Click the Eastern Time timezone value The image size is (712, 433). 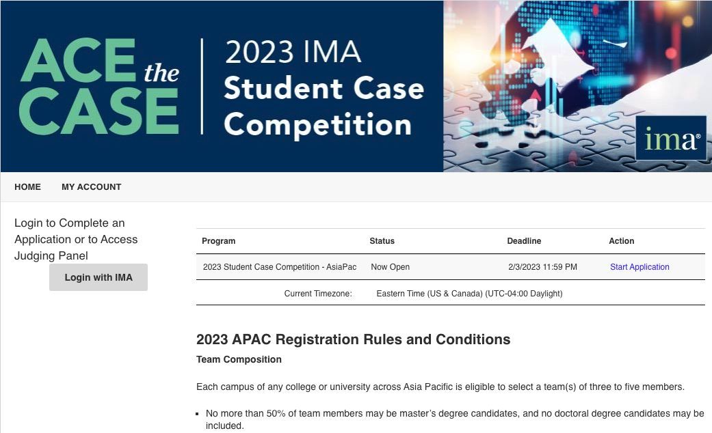coord(469,294)
